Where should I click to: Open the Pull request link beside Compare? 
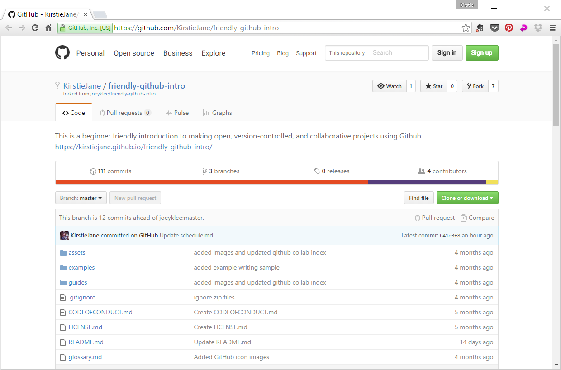coord(435,218)
